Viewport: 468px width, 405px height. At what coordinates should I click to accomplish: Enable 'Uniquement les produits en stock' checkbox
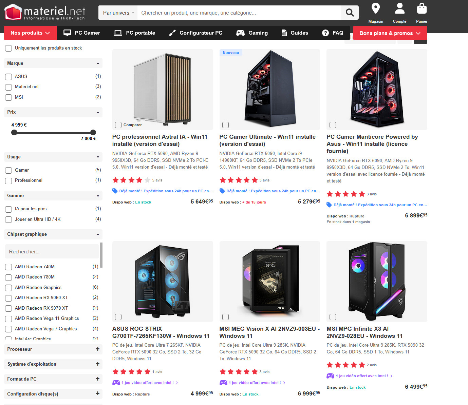click(8, 49)
